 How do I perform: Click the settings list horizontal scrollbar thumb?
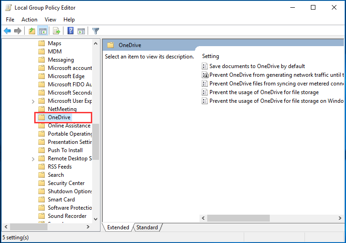click(x=238, y=218)
